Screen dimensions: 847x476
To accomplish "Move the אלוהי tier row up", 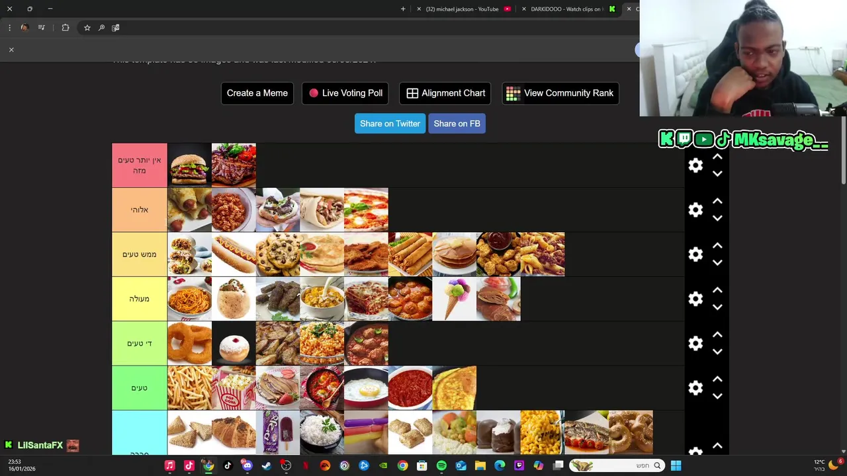I will coord(717,202).
